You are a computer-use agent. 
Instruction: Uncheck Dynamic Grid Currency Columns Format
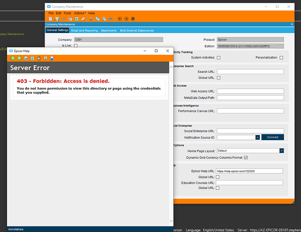[x=246, y=158]
